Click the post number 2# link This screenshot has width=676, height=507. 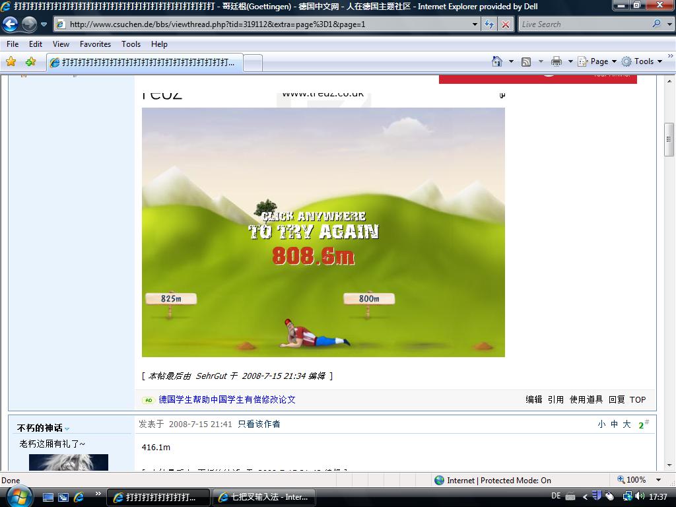(643, 424)
